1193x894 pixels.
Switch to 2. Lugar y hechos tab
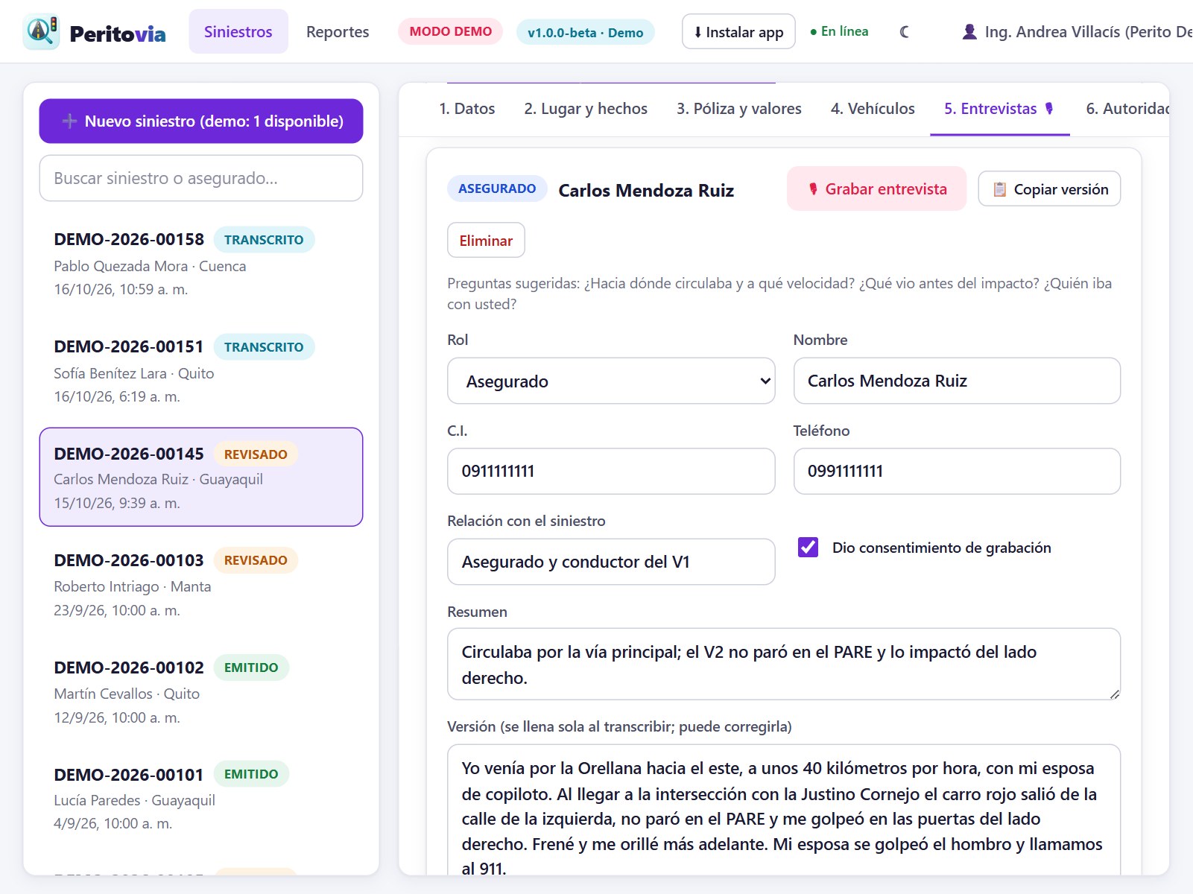click(x=586, y=109)
